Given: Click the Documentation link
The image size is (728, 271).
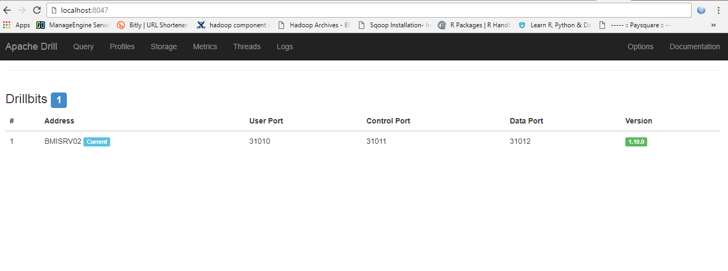Looking at the screenshot, I should pos(694,47).
